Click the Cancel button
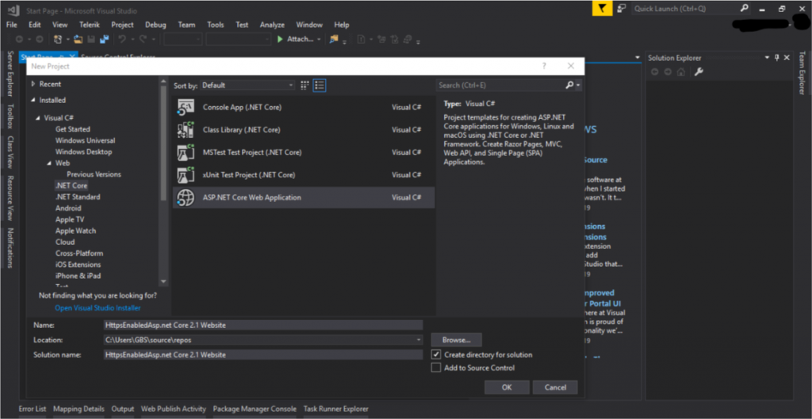 click(x=555, y=387)
